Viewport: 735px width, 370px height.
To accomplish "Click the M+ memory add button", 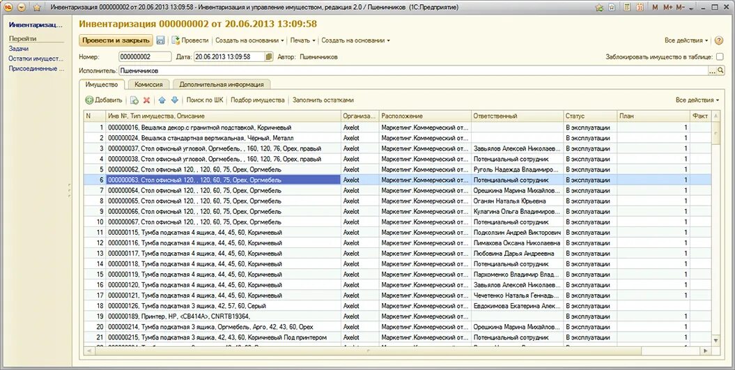I will 668,8.
